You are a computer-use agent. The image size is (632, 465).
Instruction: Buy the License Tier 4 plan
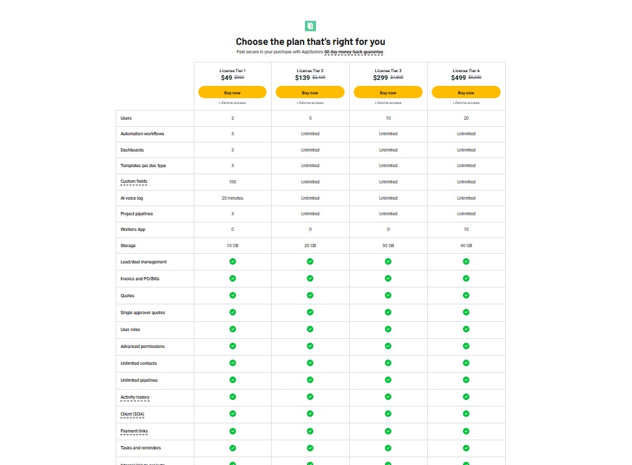point(466,92)
